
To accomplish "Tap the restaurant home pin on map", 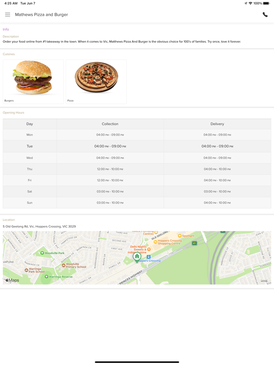I will click(x=137, y=258).
